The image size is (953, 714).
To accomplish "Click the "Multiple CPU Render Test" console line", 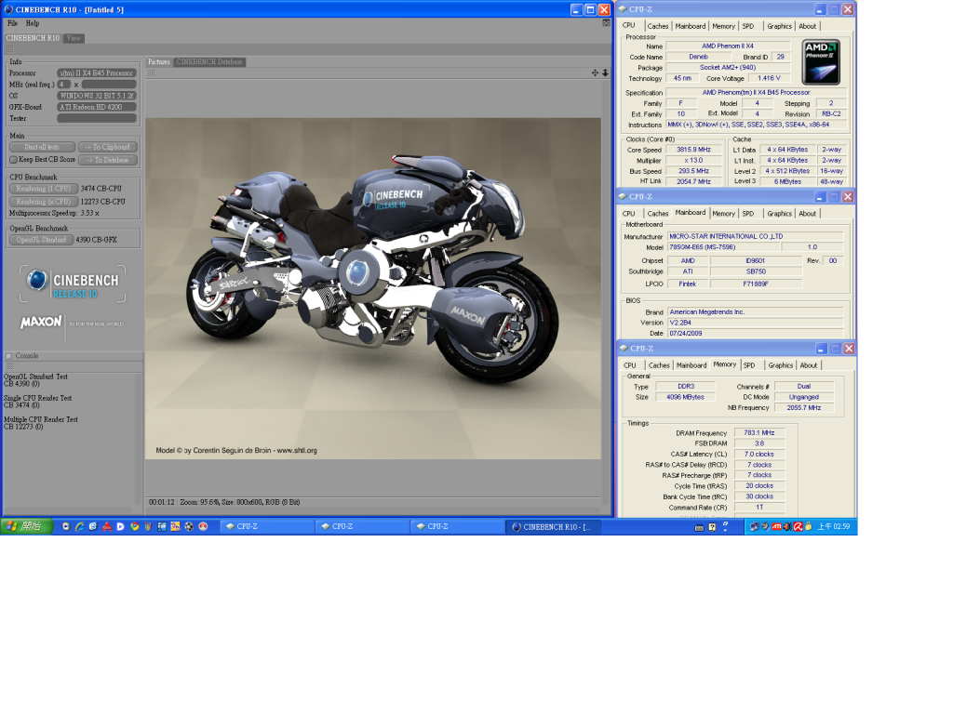I will [x=41, y=419].
